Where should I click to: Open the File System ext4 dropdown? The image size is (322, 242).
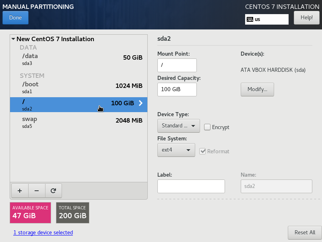(176, 150)
